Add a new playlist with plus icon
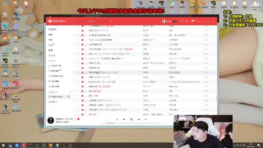263x148 pixels. pyautogui.click(x=70, y=92)
